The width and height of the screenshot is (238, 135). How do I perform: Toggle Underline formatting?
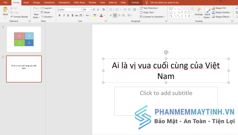point(68,15)
